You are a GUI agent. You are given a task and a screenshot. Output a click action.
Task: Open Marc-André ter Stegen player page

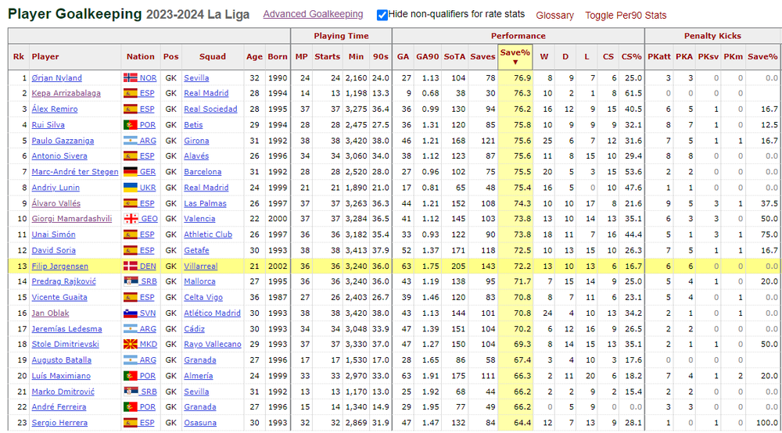tap(75, 172)
